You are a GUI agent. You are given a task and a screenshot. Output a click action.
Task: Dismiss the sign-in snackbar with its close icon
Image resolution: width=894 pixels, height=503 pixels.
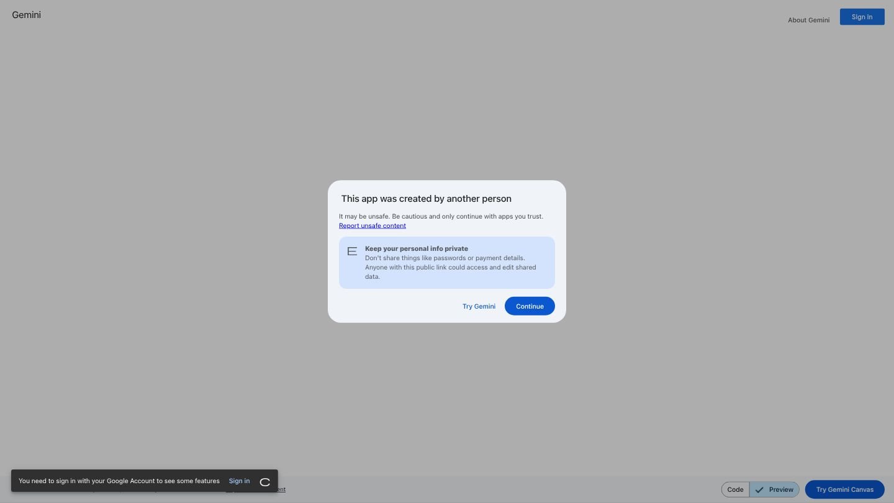[x=265, y=482]
